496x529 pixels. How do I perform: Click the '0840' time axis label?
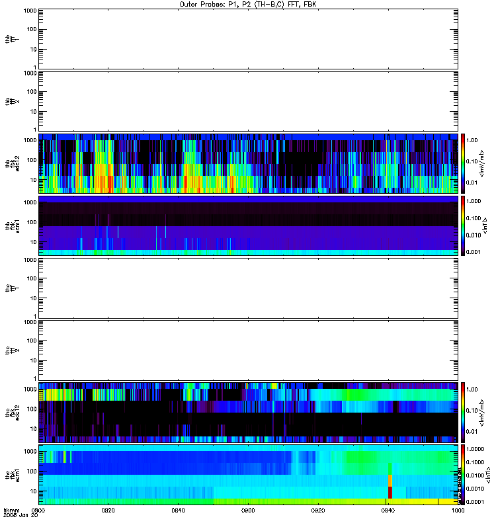click(x=178, y=510)
